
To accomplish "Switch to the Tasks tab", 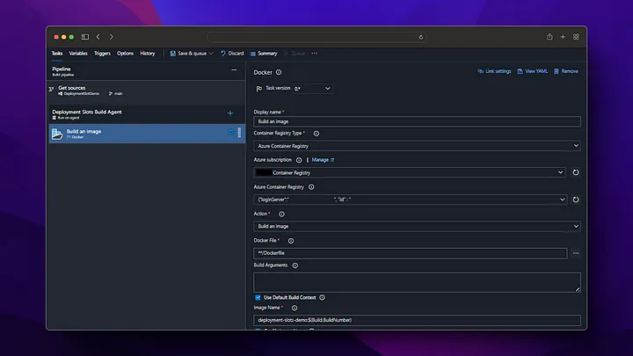I will (x=57, y=54).
